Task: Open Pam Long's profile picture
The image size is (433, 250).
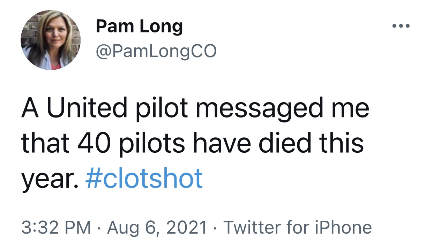Action: [51, 40]
